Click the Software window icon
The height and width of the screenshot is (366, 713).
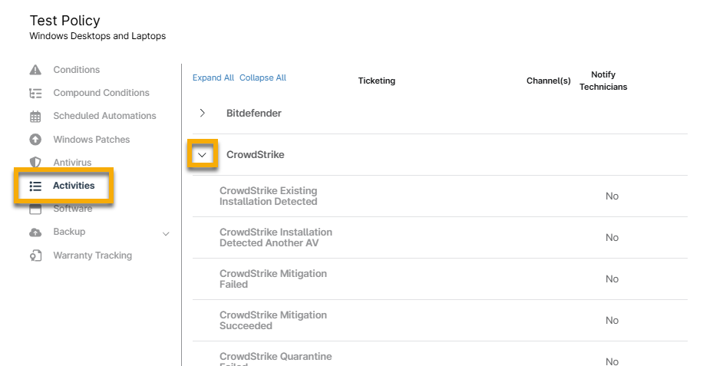(35, 209)
